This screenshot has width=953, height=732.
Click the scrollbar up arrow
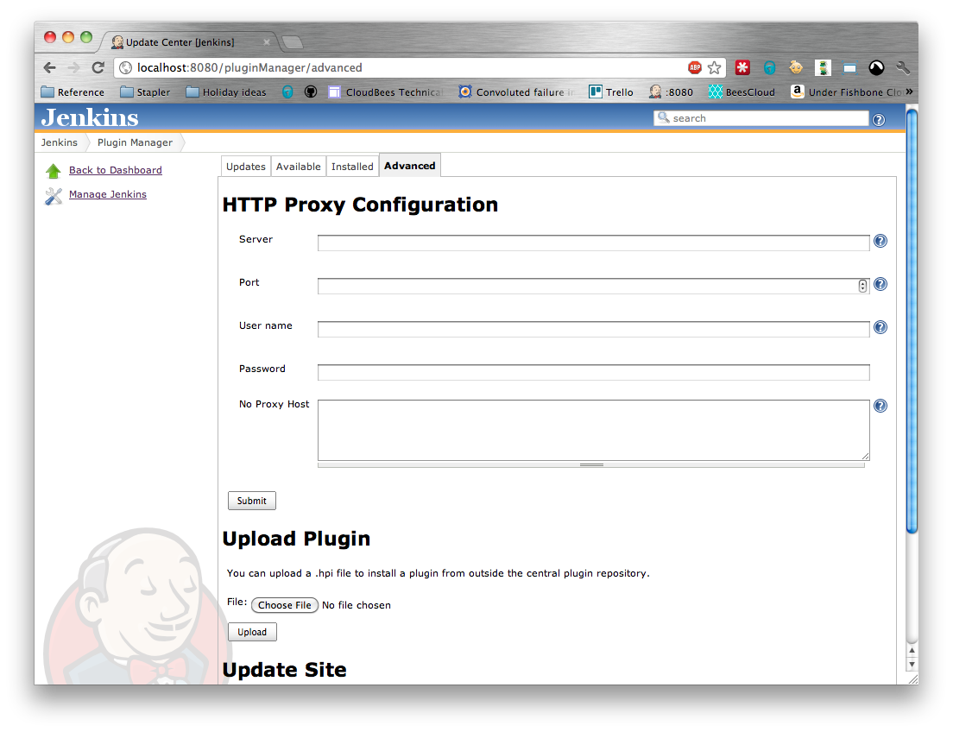(x=912, y=651)
